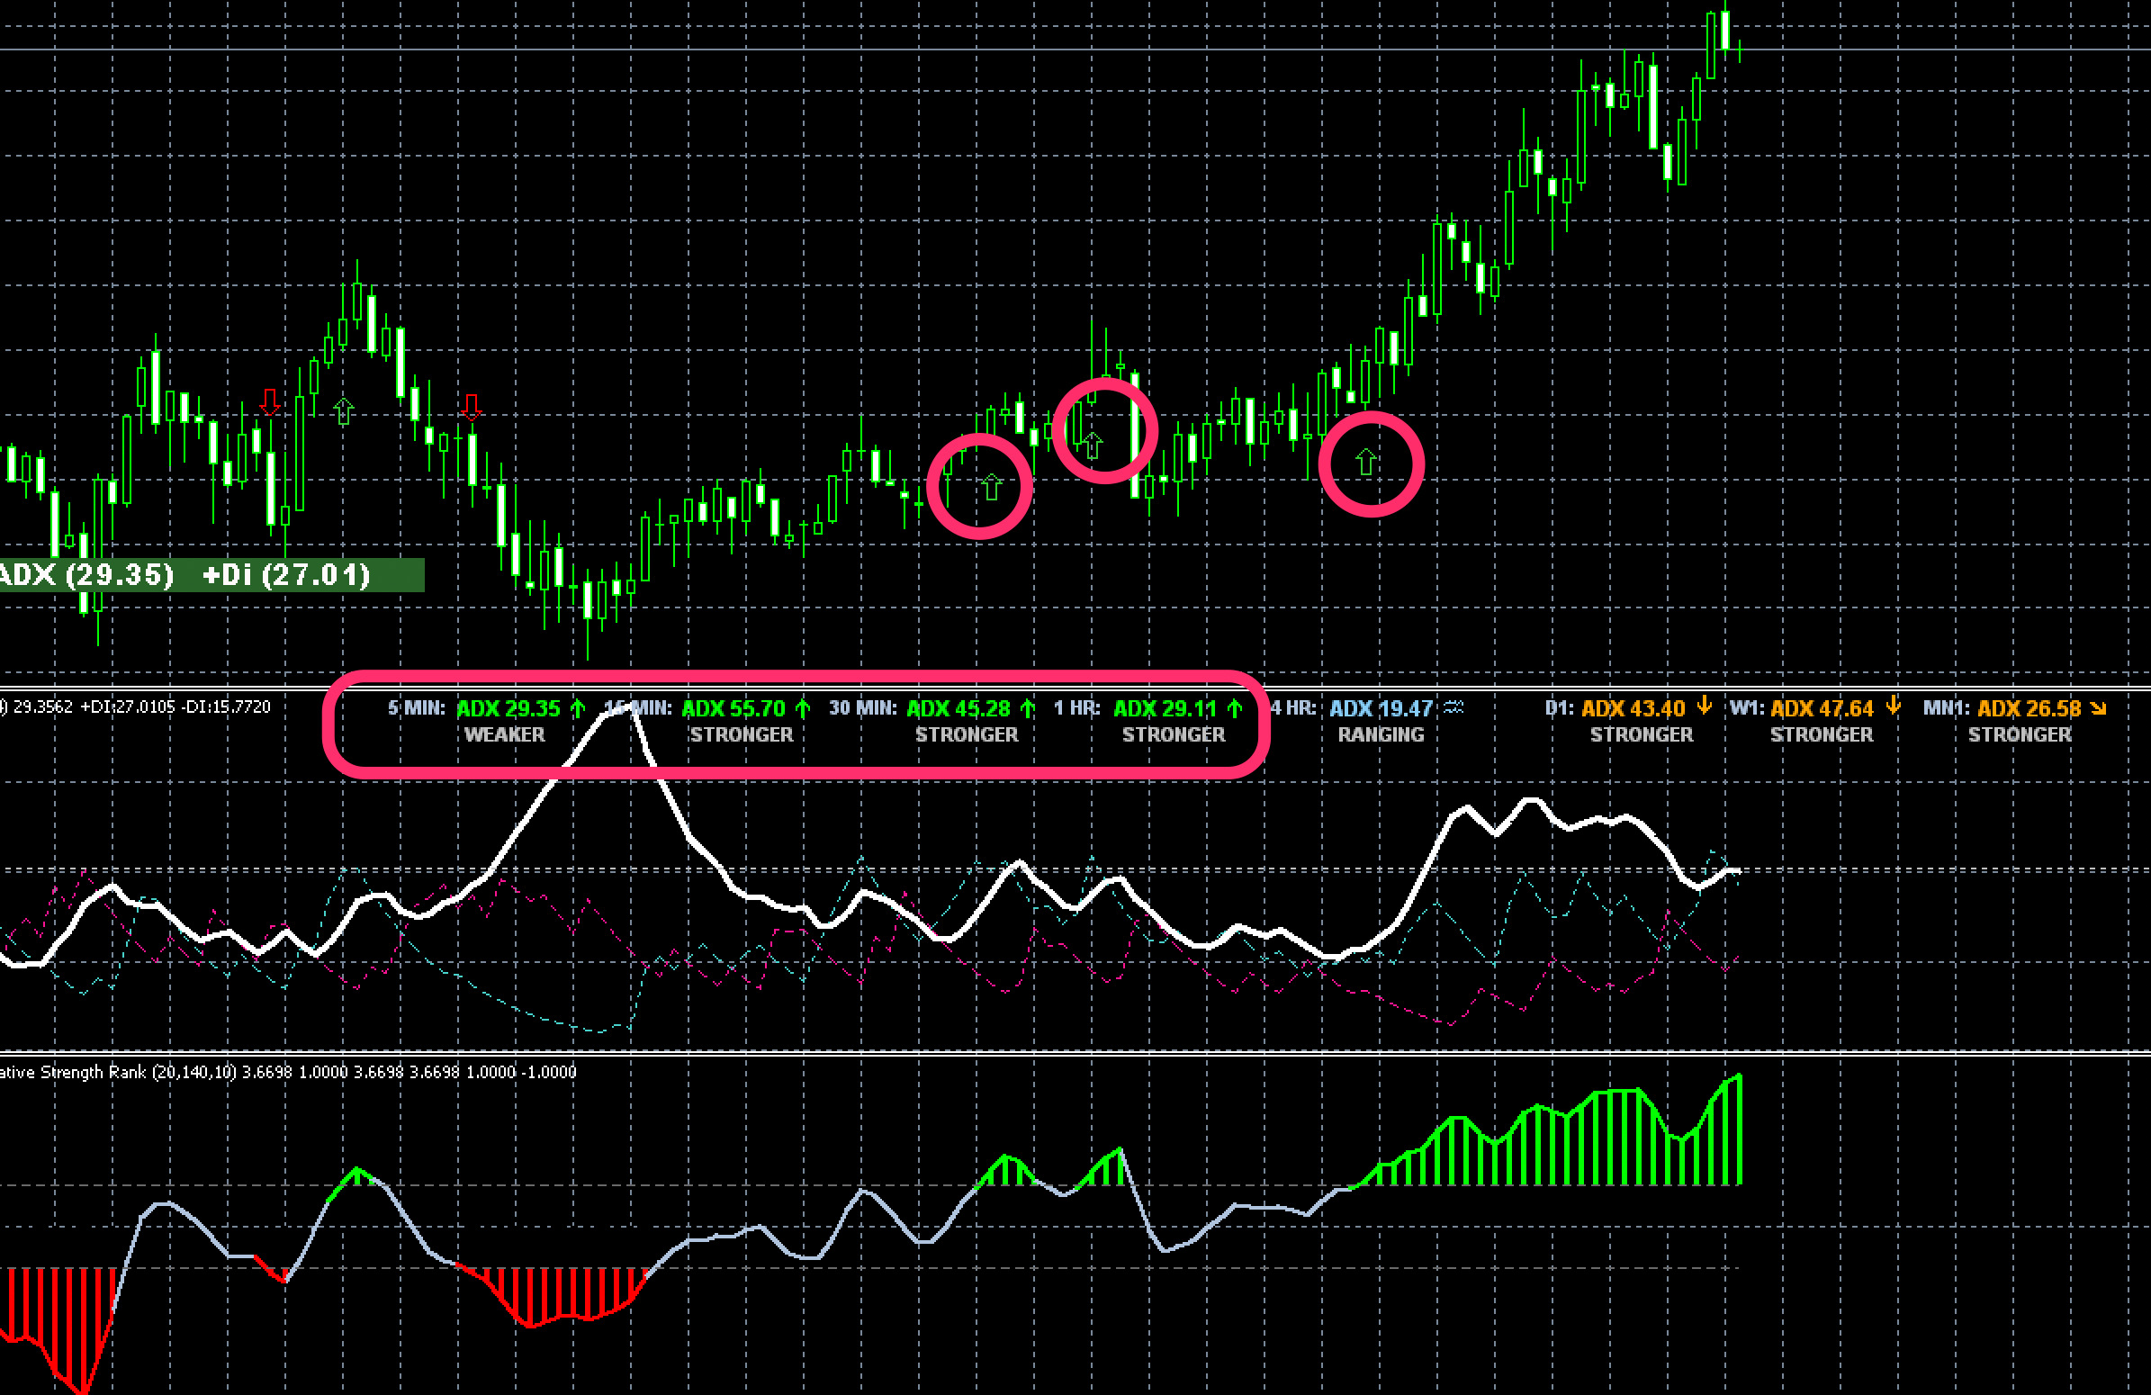Click the WEAKER status text
The image size is (2151, 1395).
point(504,734)
